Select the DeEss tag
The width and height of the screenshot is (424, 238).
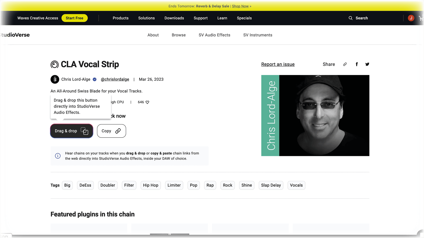click(x=85, y=185)
